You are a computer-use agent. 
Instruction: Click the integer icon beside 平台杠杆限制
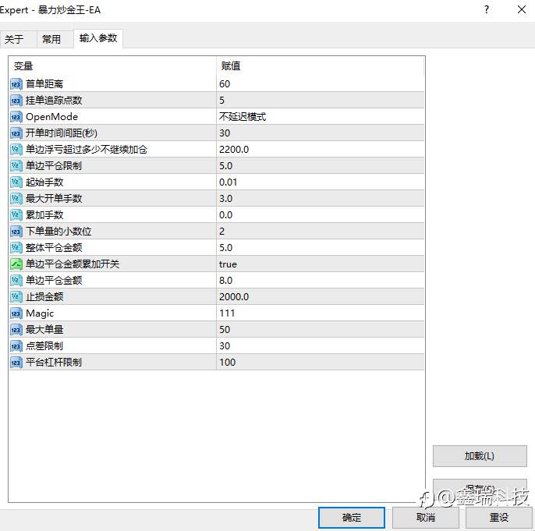[16, 362]
